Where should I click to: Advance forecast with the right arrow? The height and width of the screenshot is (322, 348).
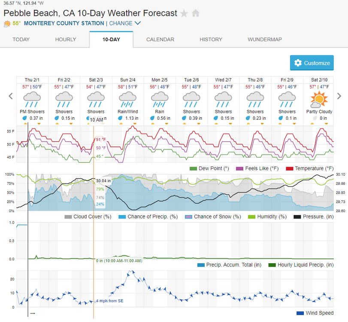pos(339,96)
